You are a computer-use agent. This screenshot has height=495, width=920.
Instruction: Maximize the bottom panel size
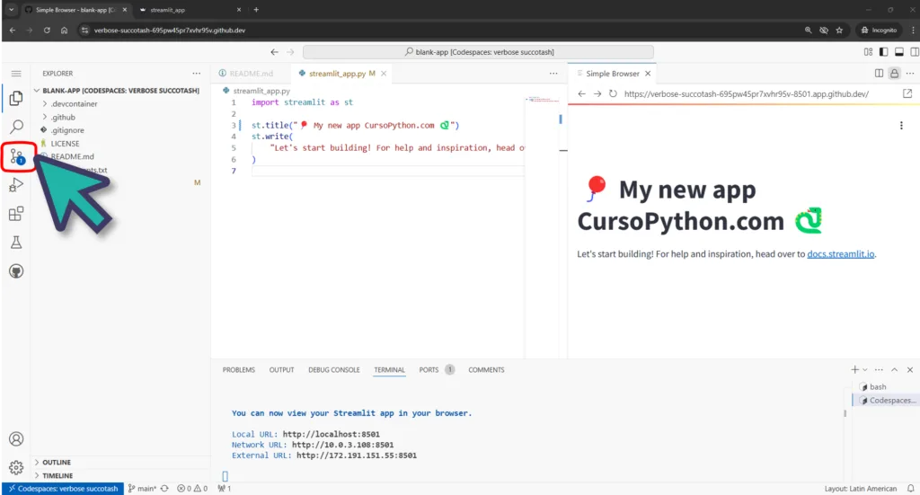click(x=895, y=370)
